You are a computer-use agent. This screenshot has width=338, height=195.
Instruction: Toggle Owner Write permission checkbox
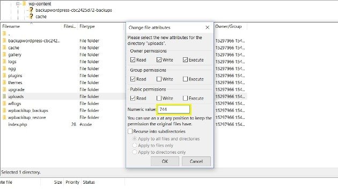(159, 59)
